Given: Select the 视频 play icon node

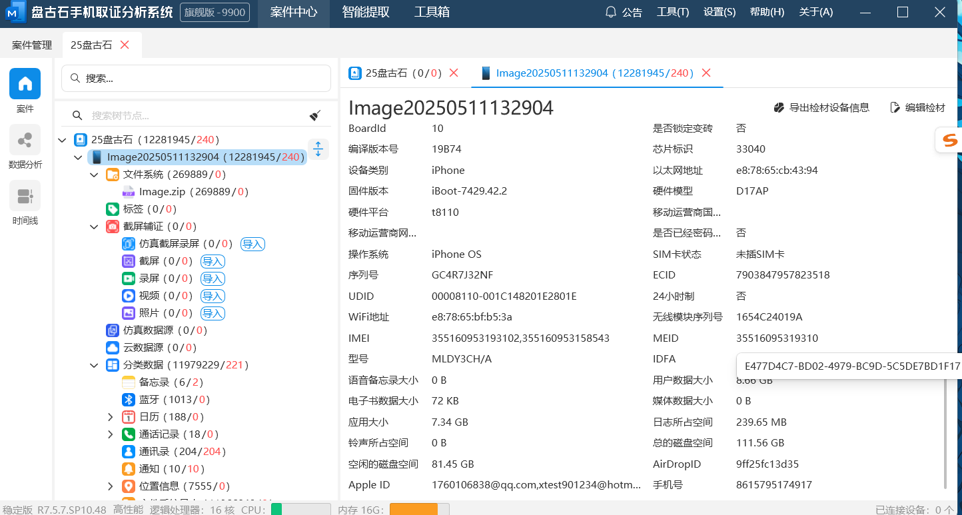Looking at the screenshot, I should [x=129, y=296].
